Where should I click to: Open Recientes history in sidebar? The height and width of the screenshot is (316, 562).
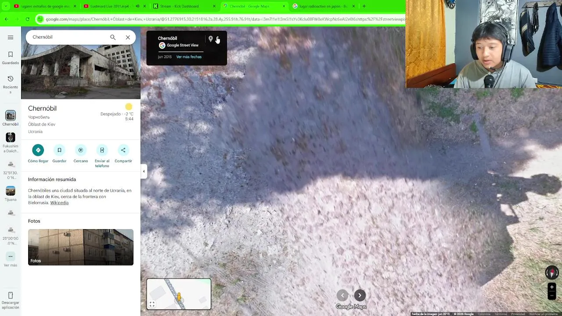point(11,84)
